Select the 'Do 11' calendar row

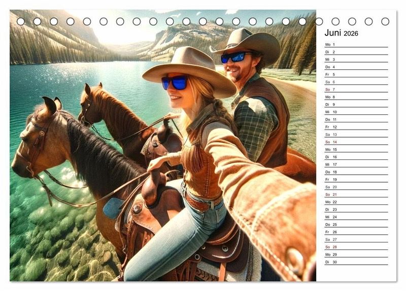(x=356, y=119)
